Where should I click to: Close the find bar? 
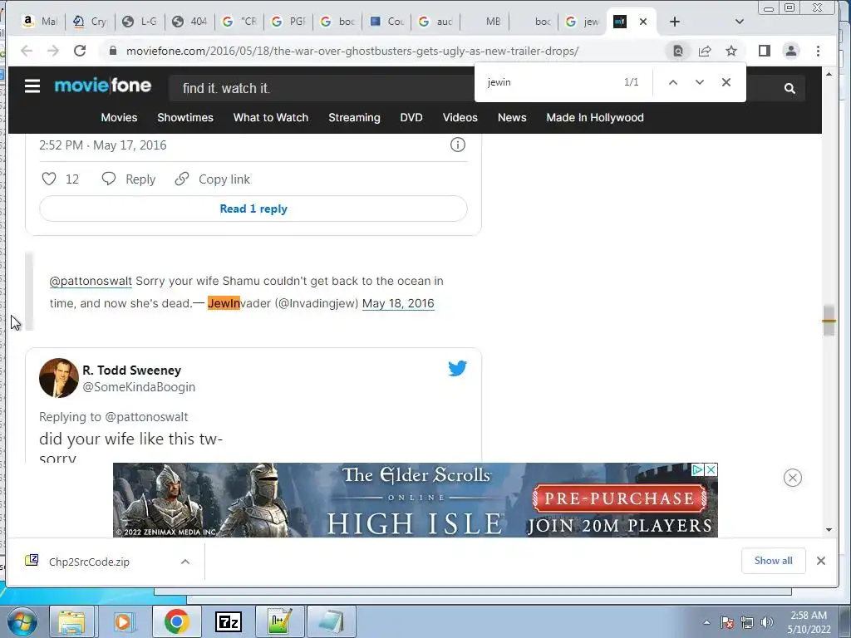click(x=726, y=82)
